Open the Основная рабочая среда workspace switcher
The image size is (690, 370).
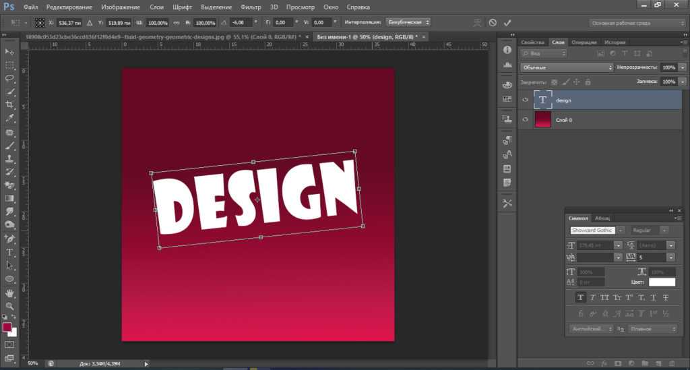pyautogui.click(x=637, y=23)
